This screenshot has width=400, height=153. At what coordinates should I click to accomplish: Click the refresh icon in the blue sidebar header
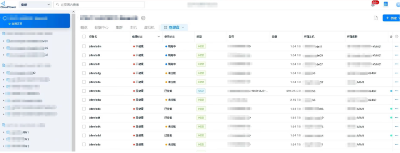click(x=4, y=18)
